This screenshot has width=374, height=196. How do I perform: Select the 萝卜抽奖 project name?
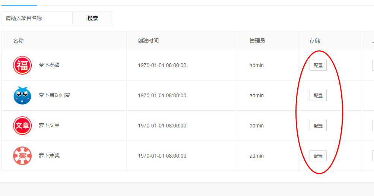[x=49, y=155]
